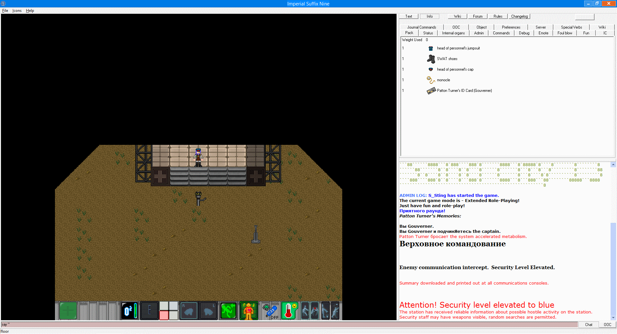Click the Rules button
This screenshot has height=334, width=617.
(x=498, y=16)
